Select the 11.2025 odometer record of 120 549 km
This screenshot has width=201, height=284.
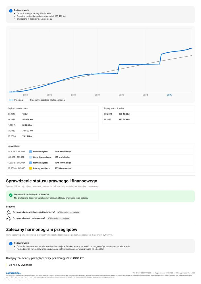coord(117,120)
